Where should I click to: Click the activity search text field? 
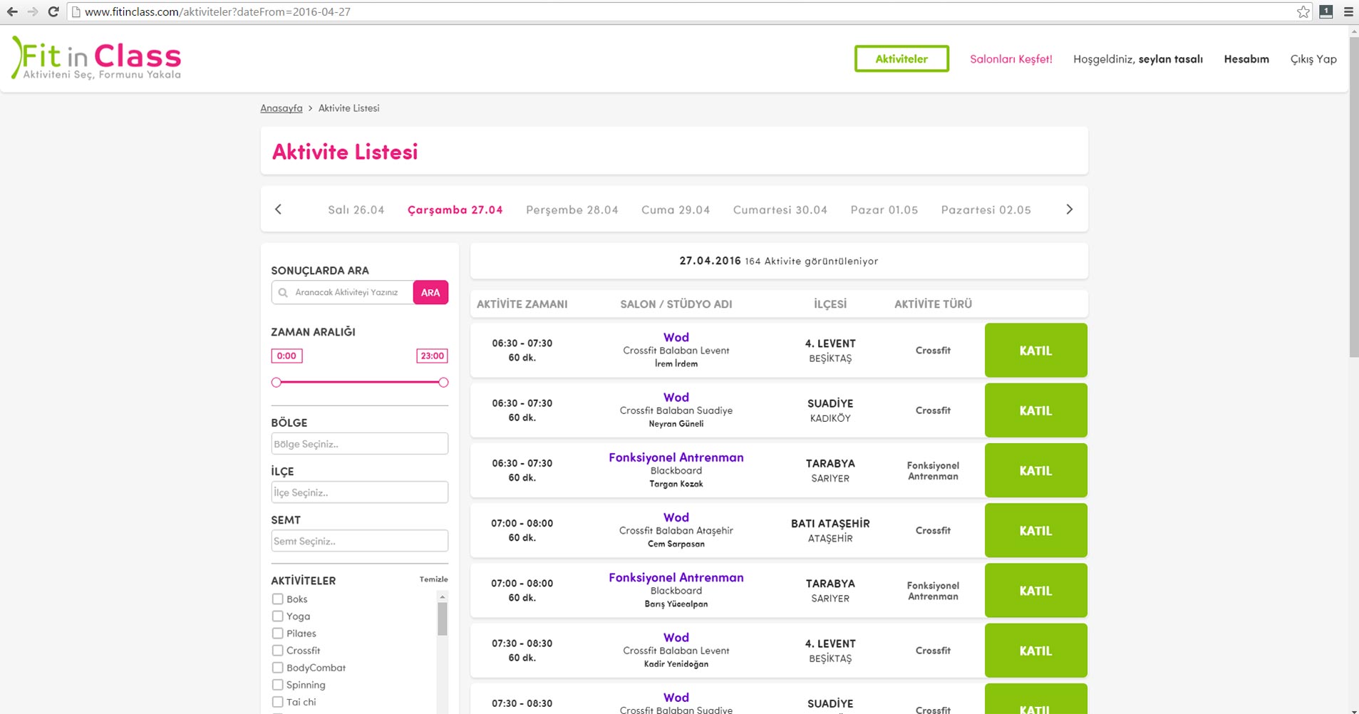(x=349, y=292)
